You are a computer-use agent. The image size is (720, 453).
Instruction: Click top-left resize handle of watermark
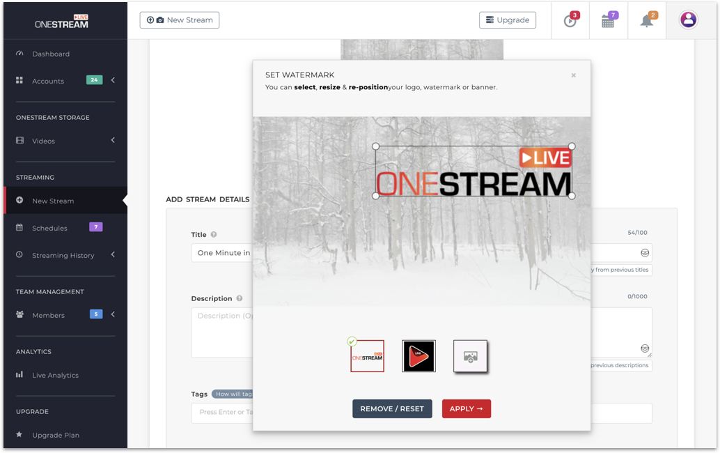376,146
